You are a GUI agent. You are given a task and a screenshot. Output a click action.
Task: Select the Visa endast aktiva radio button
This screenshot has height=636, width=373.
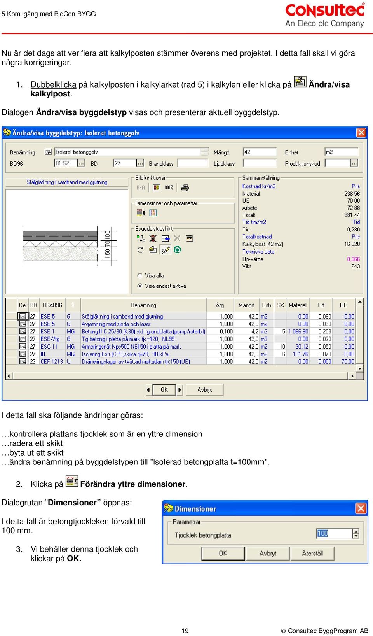pyautogui.click(x=140, y=286)
